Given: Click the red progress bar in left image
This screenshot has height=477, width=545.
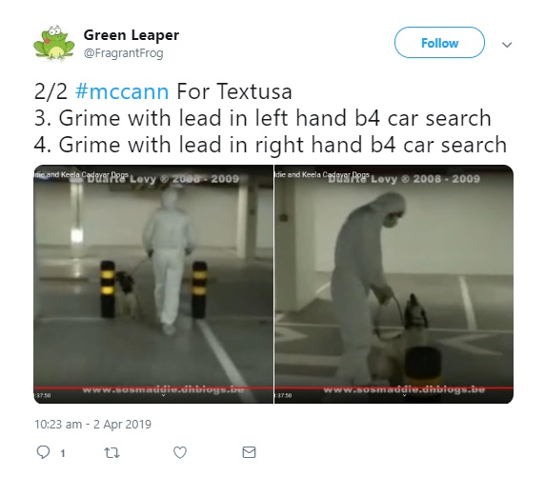Looking at the screenshot, I should click(x=153, y=388).
